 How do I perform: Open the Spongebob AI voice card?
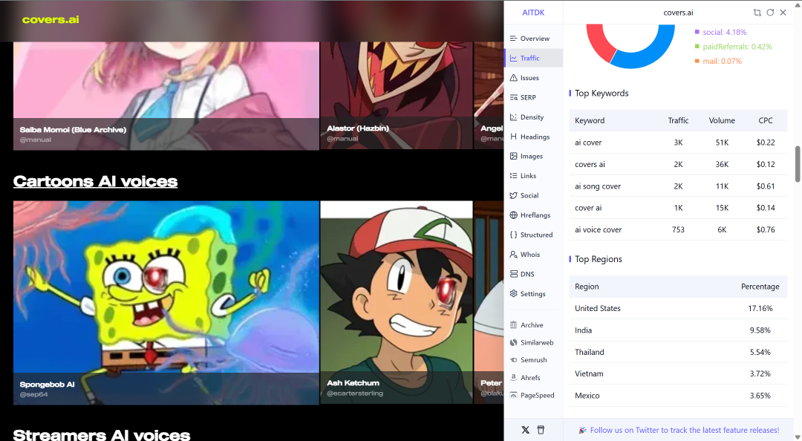[x=166, y=302]
